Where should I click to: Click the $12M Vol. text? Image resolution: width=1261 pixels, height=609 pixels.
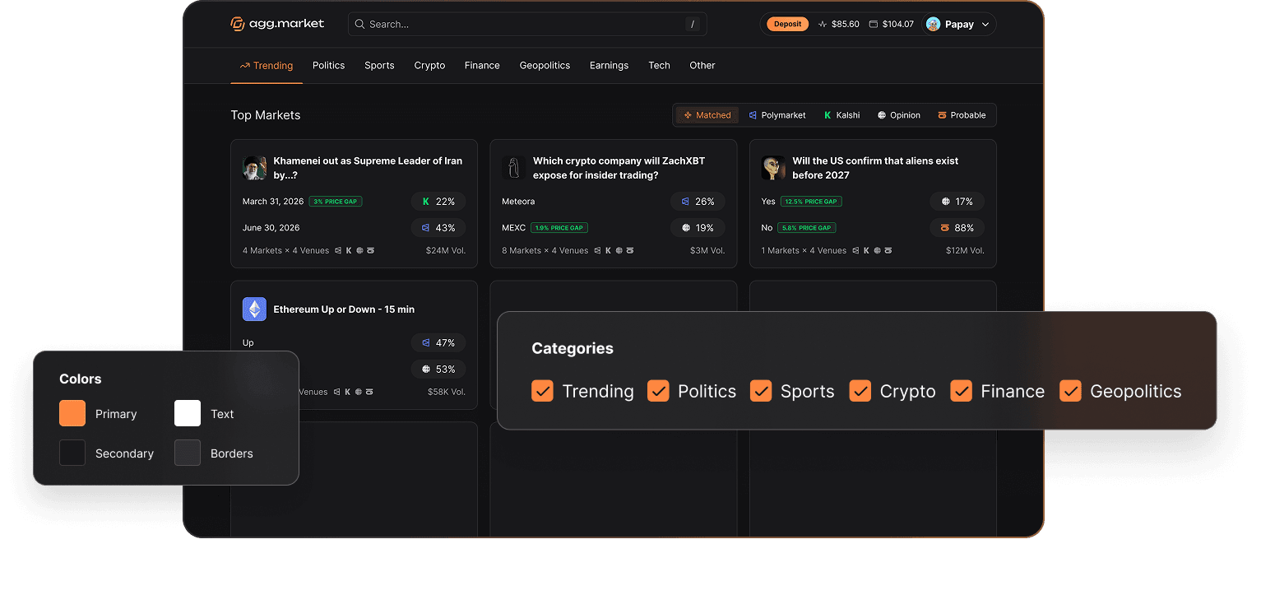click(965, 251)
